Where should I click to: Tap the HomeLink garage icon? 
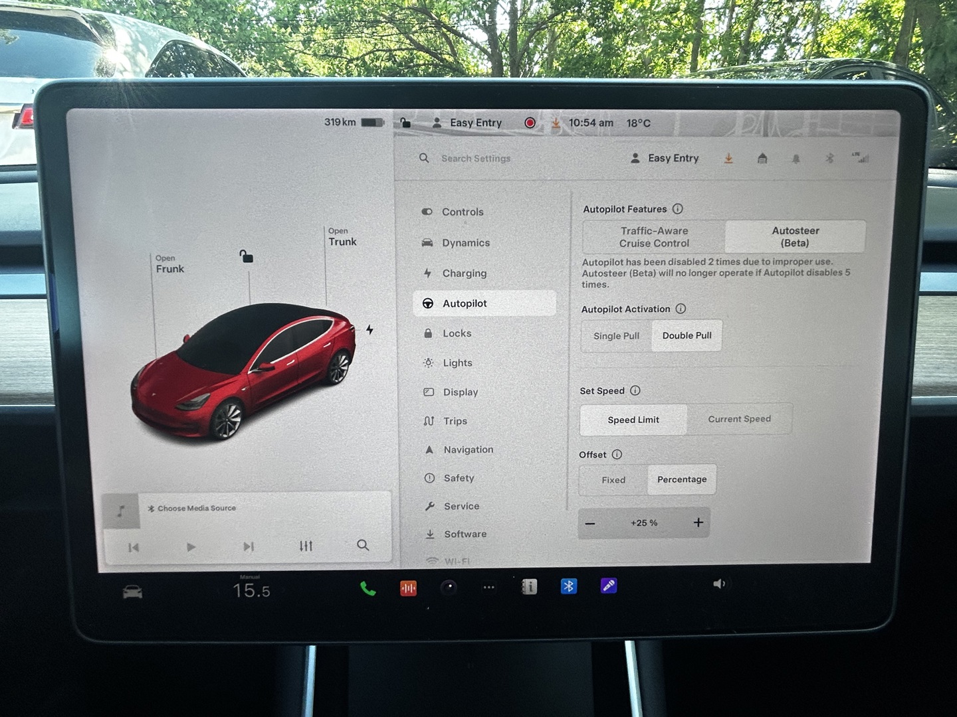[762, 158]
